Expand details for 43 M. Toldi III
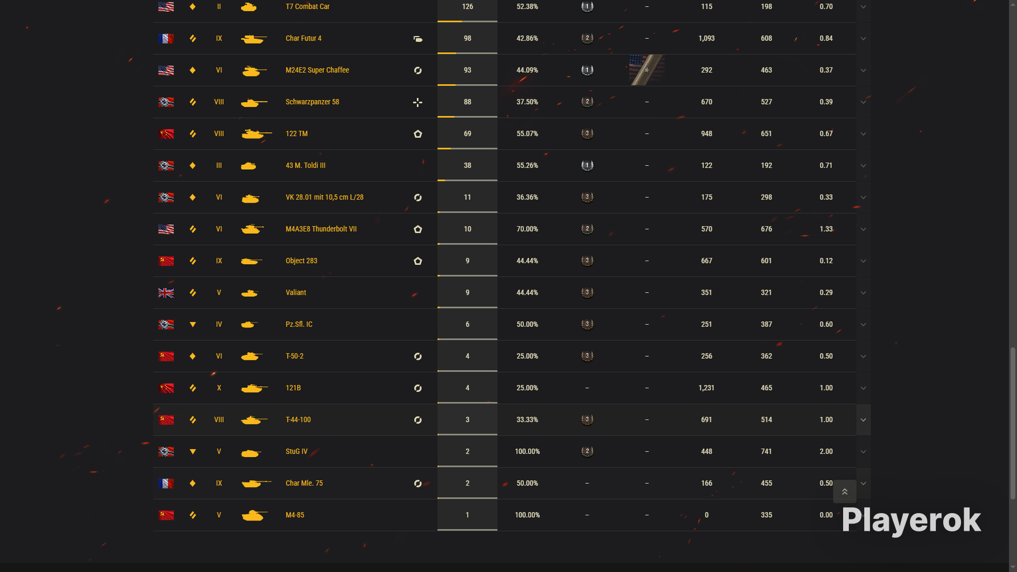Viewport: 1017px width, 572px height. tap(863, 166)
